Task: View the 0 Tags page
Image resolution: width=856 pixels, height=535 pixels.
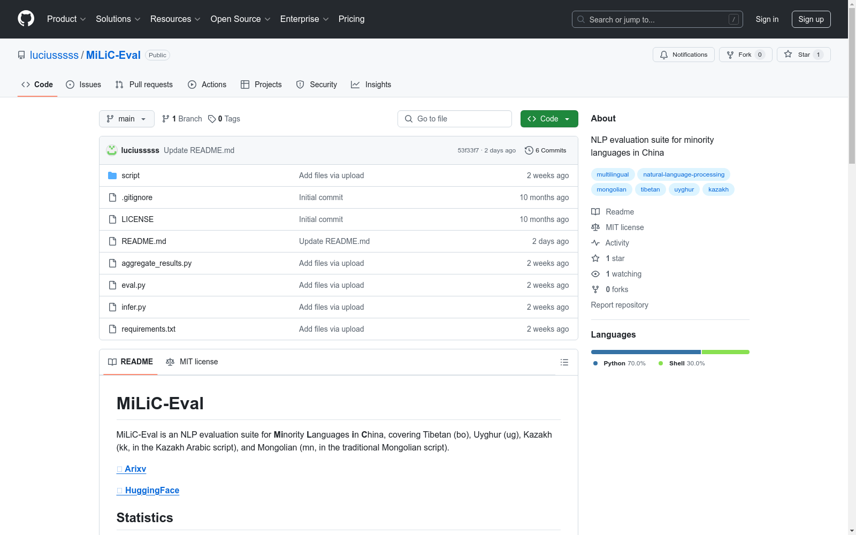Action: [x=224, y=119]
